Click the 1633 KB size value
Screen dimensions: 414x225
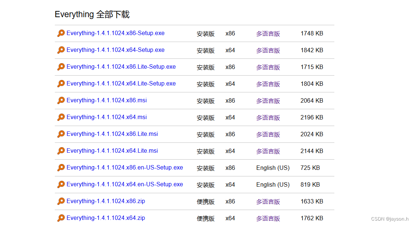pos(312,202)
